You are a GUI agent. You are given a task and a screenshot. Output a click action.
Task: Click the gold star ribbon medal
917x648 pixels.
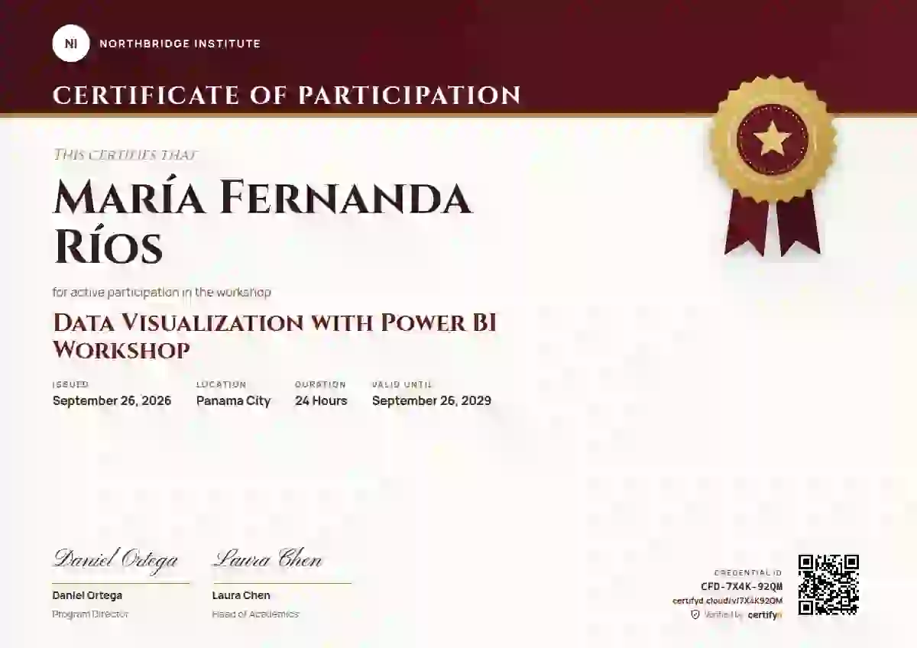coord(773,166)
